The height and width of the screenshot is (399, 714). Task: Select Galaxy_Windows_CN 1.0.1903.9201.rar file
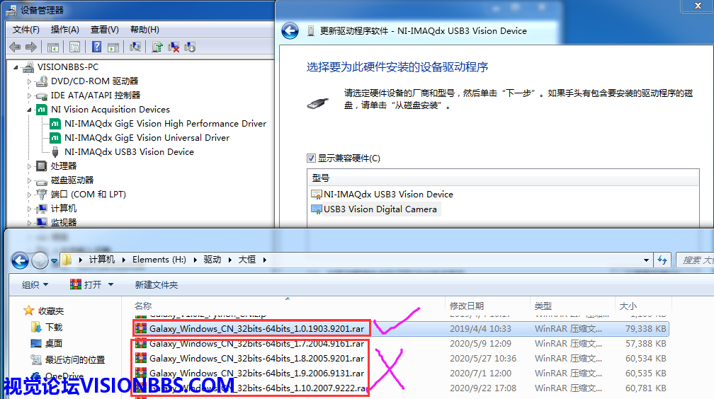click(256, 328)
